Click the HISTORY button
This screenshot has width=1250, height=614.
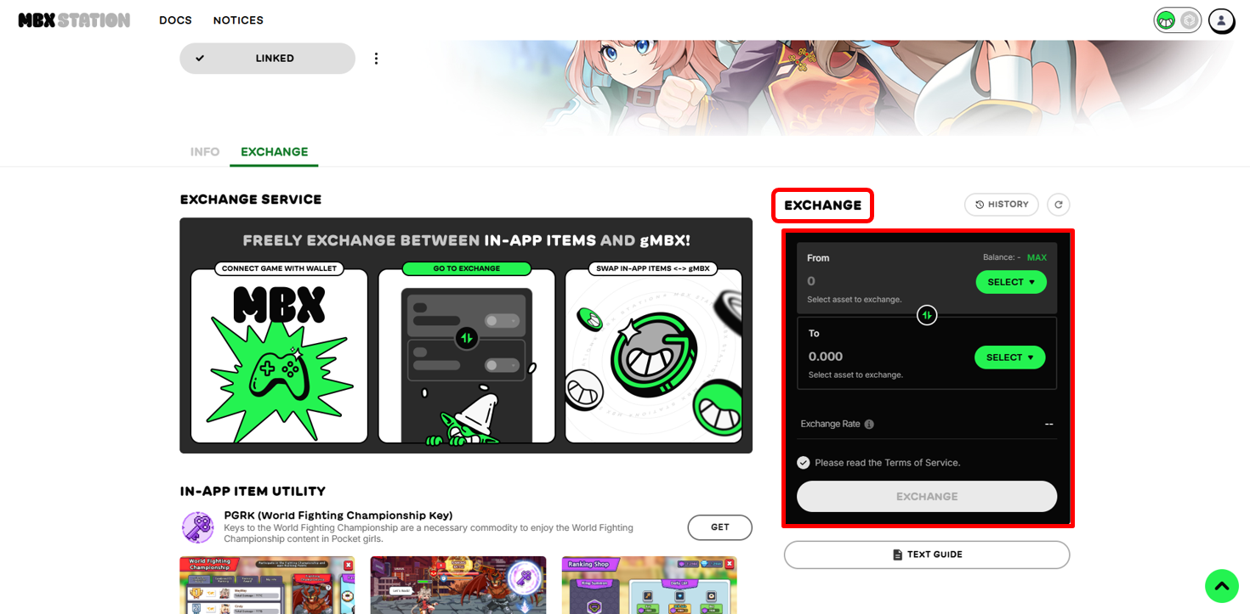[1001, 205]
